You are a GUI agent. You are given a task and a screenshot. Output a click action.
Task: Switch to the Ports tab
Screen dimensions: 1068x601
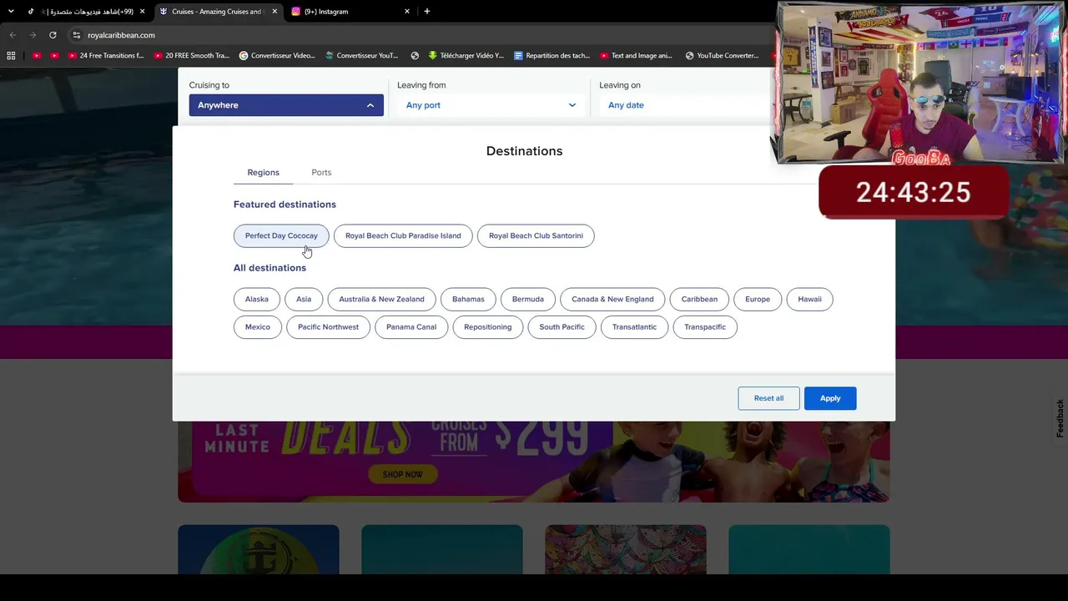tap(321, 173)
